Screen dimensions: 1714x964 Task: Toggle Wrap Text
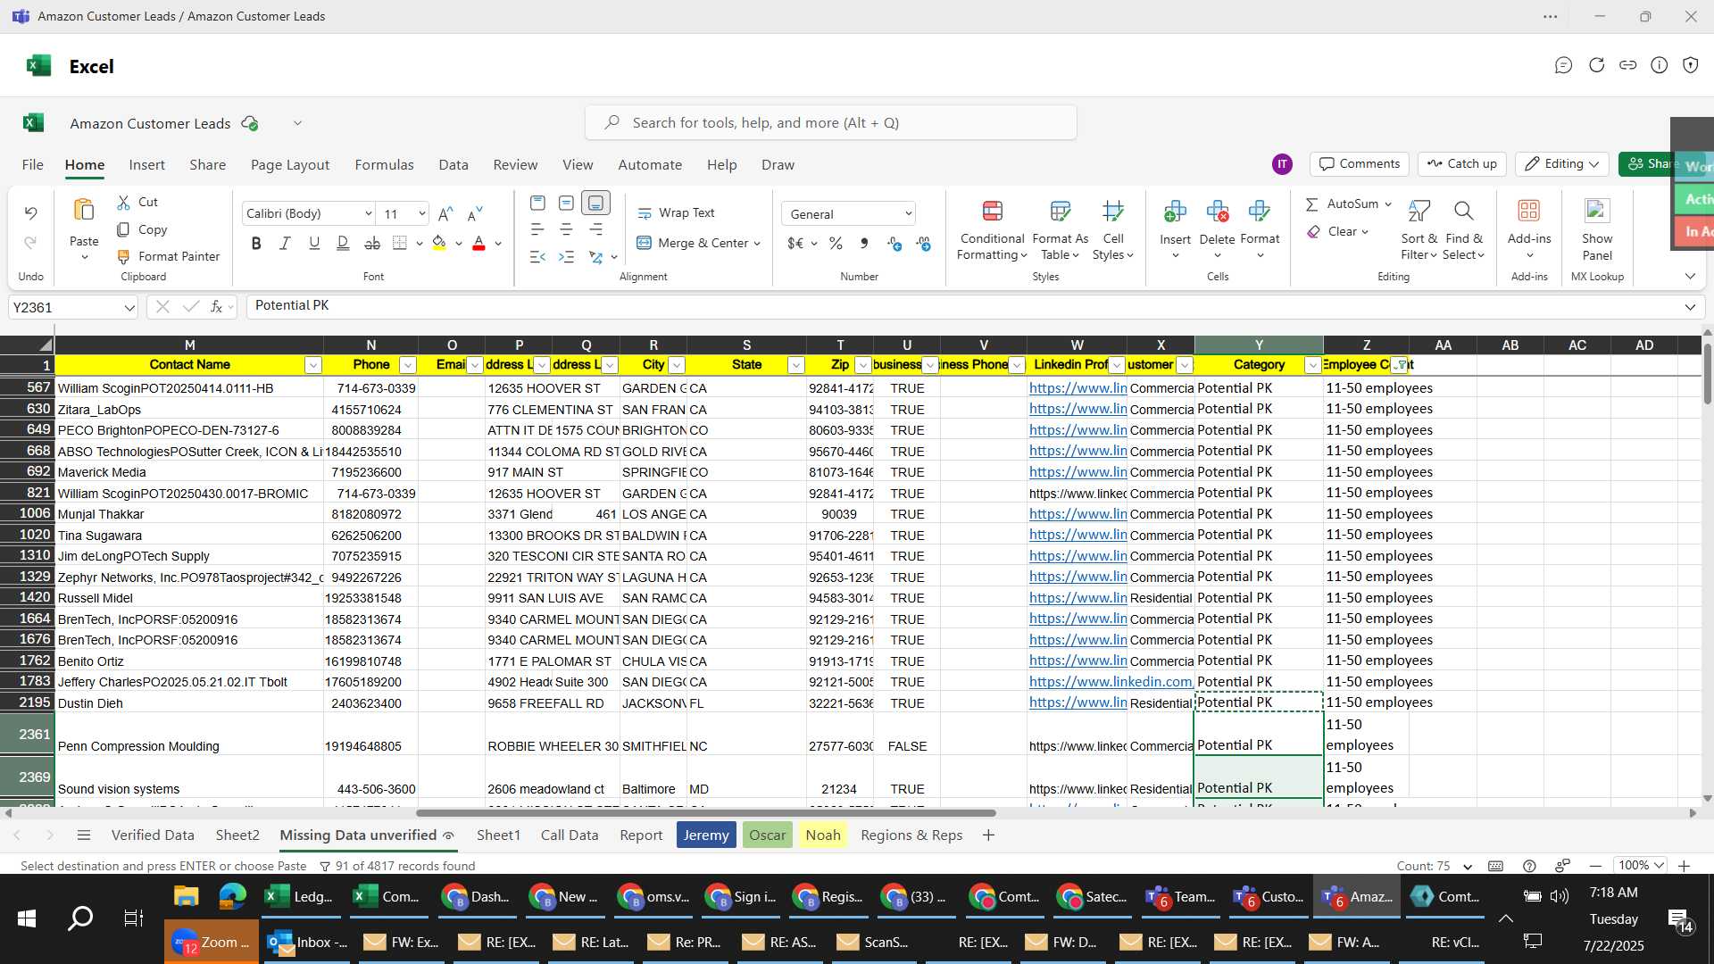click(x=676, y=212)
